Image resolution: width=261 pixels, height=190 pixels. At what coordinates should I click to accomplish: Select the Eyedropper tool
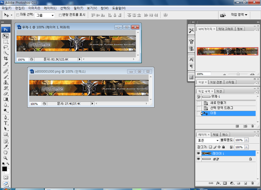click(6, 147)
